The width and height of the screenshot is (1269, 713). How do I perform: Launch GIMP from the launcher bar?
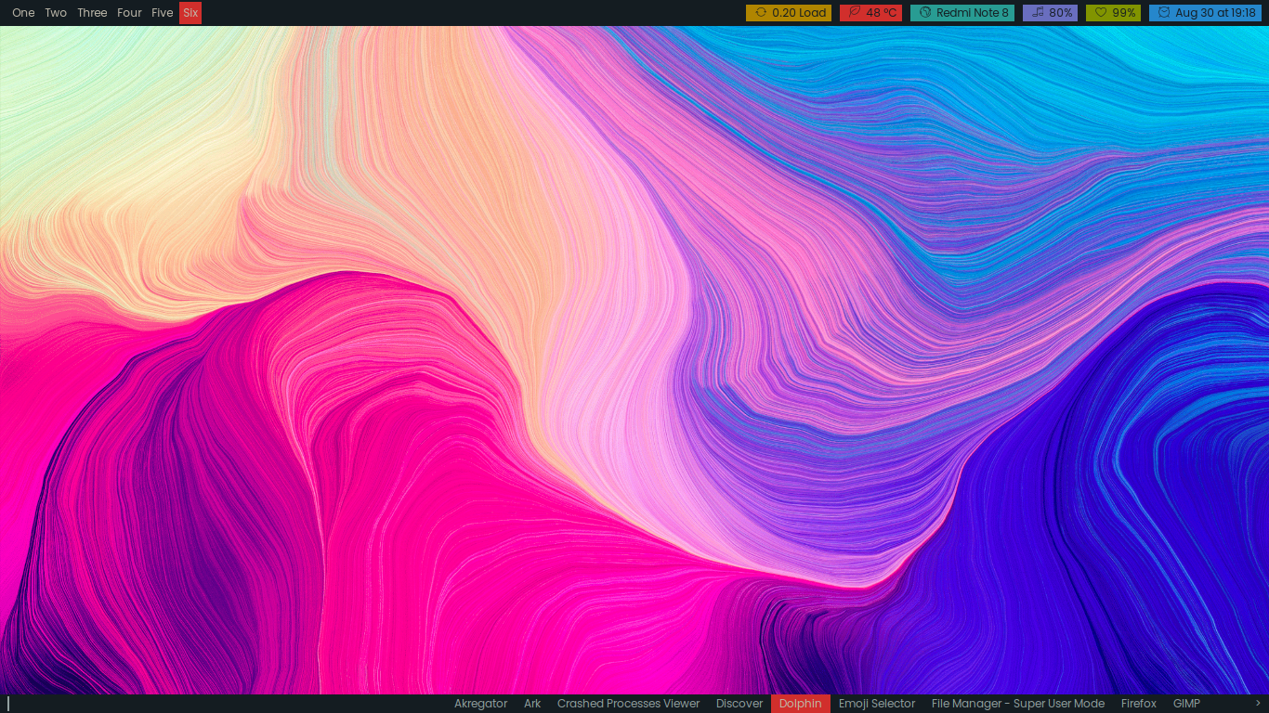tap(1186, 704)
